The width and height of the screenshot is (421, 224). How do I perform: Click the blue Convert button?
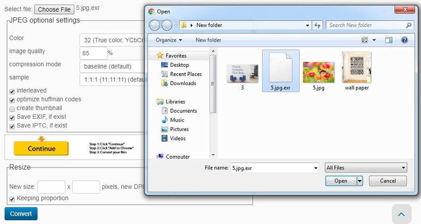click(21, 214)
